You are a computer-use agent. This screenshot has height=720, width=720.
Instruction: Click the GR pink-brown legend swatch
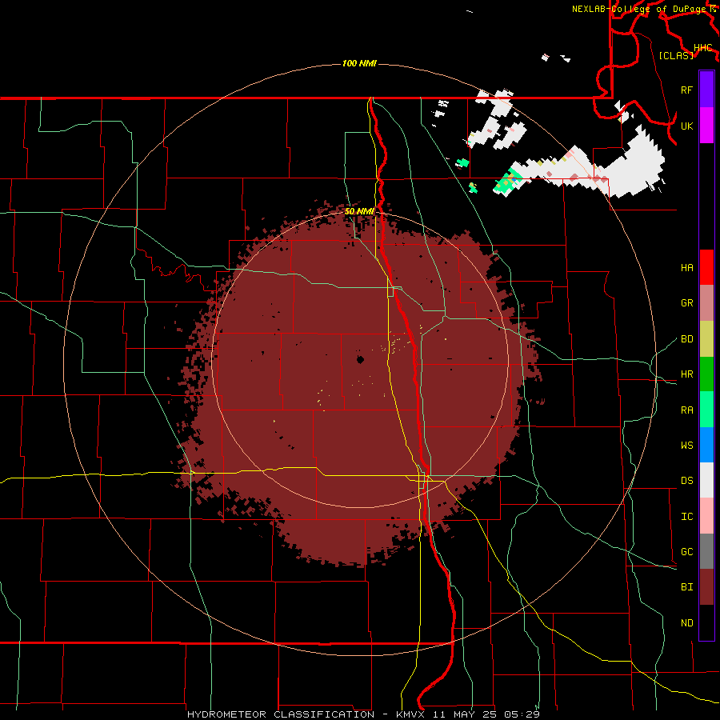pyautogui.click(x=706, y=303)
